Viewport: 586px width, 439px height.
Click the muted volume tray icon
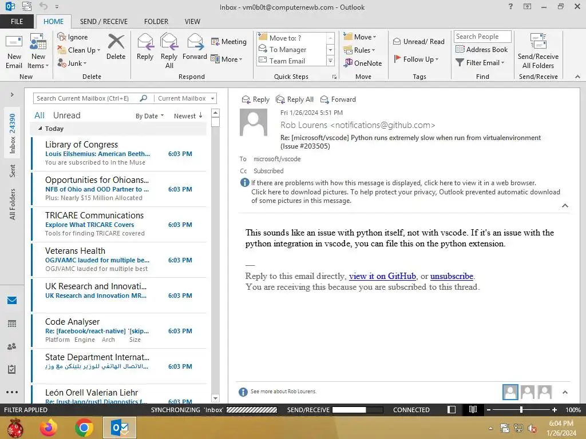[532, 428]
